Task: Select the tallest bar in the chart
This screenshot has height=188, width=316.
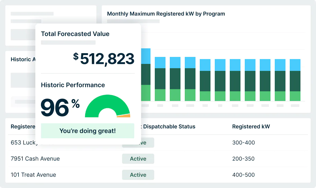Action: (146, 75)
